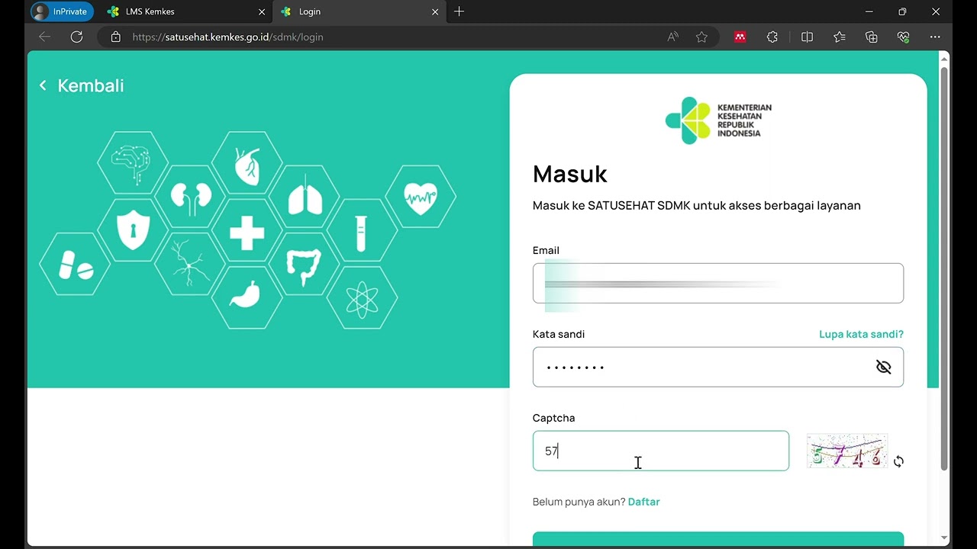This screenshot has height=549, width=977.
Task: Click the Captcha field label
Action: tap(553, 418)
